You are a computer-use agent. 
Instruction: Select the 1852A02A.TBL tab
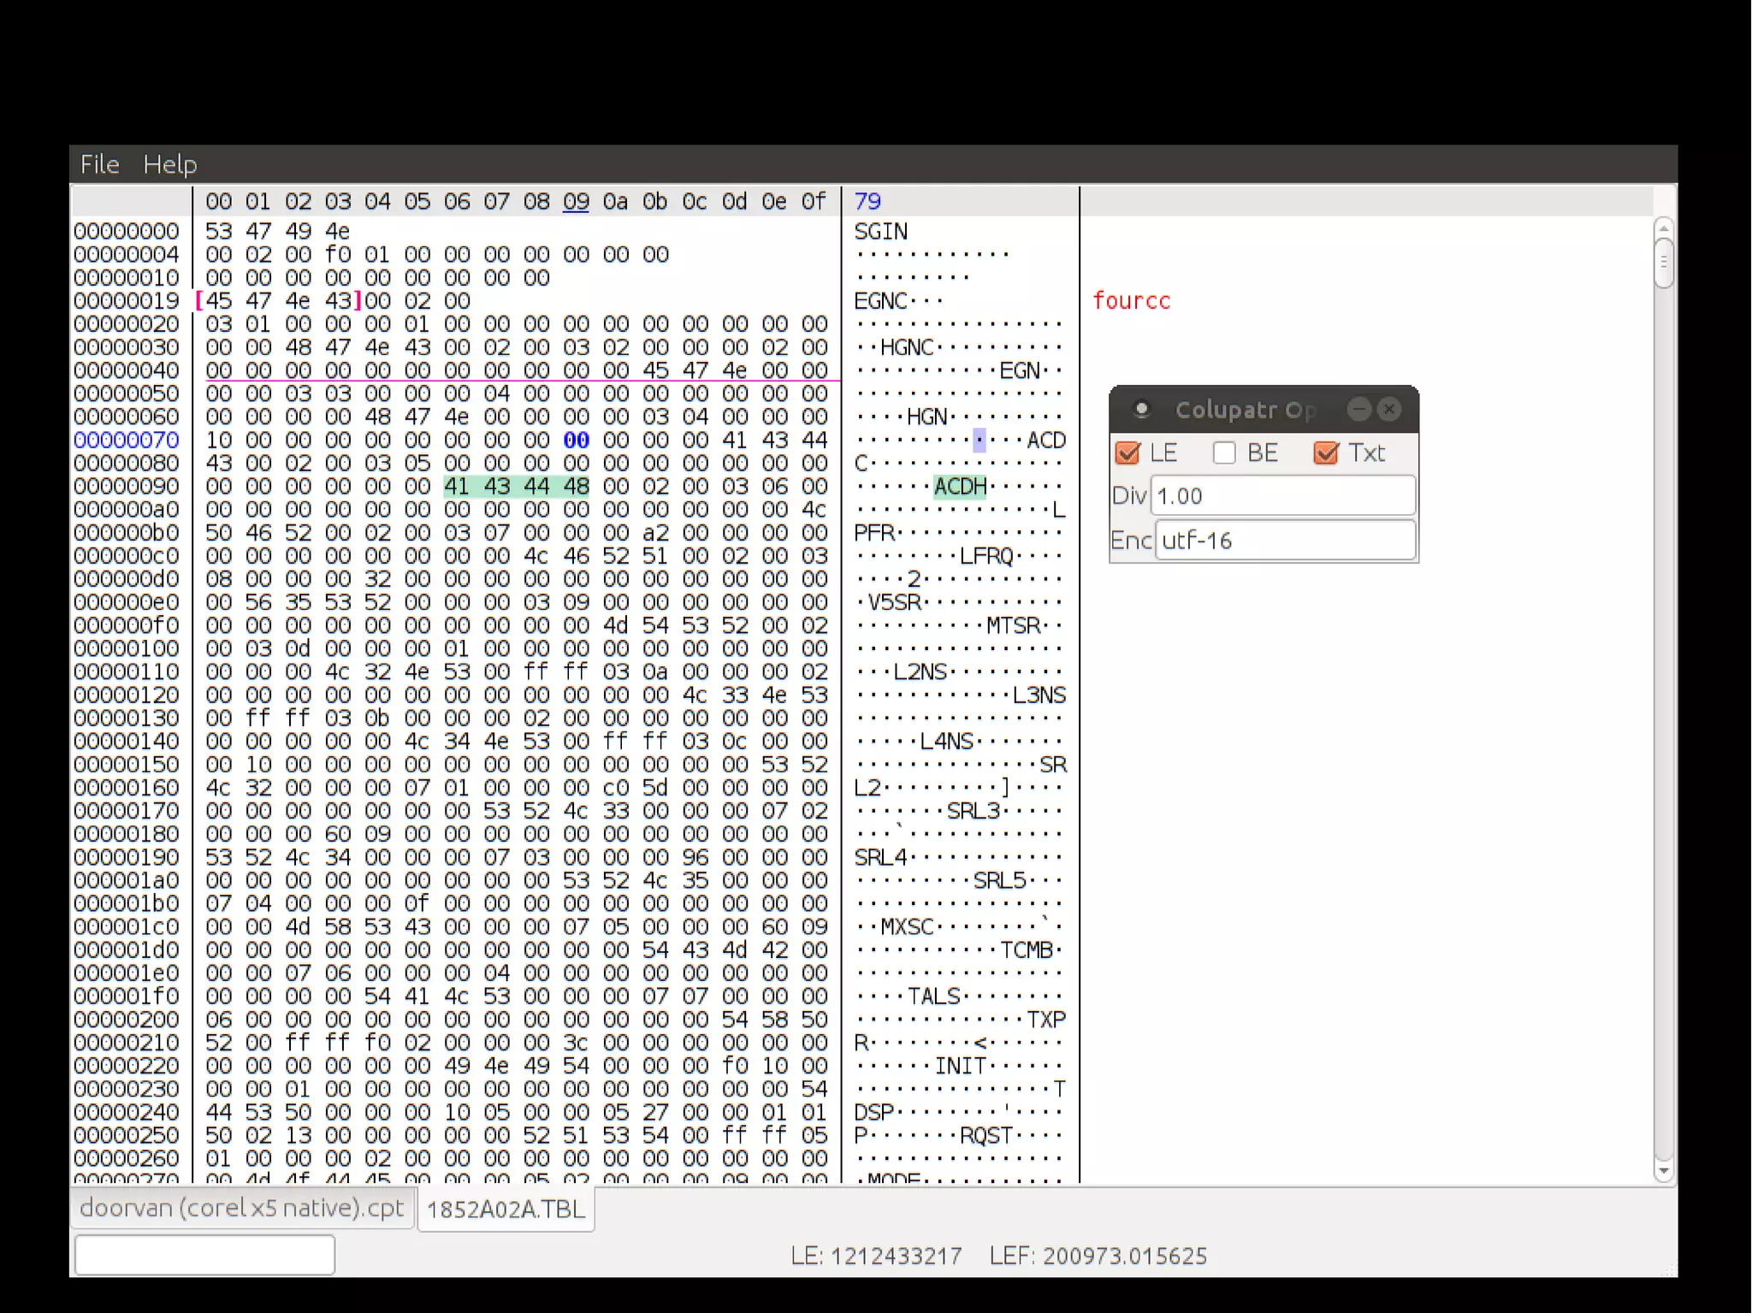click(x=506, y=1209)
